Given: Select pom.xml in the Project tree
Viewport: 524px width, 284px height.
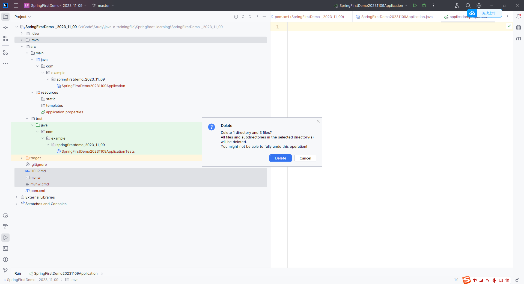Looking at the screenshot, I should 38,191.
